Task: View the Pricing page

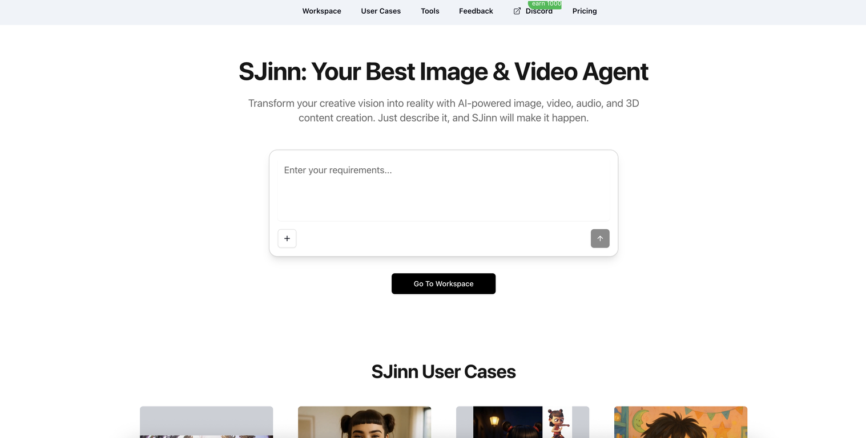Action: coord(584,11)
